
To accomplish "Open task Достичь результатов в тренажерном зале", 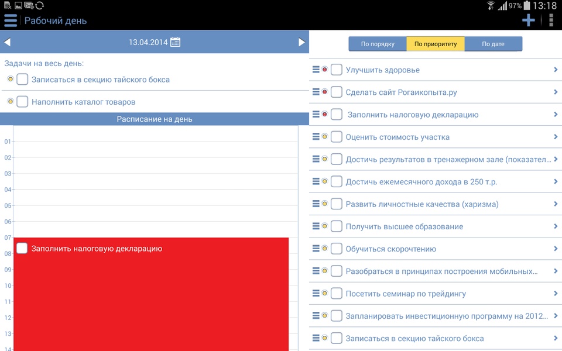I will point(448,159).
